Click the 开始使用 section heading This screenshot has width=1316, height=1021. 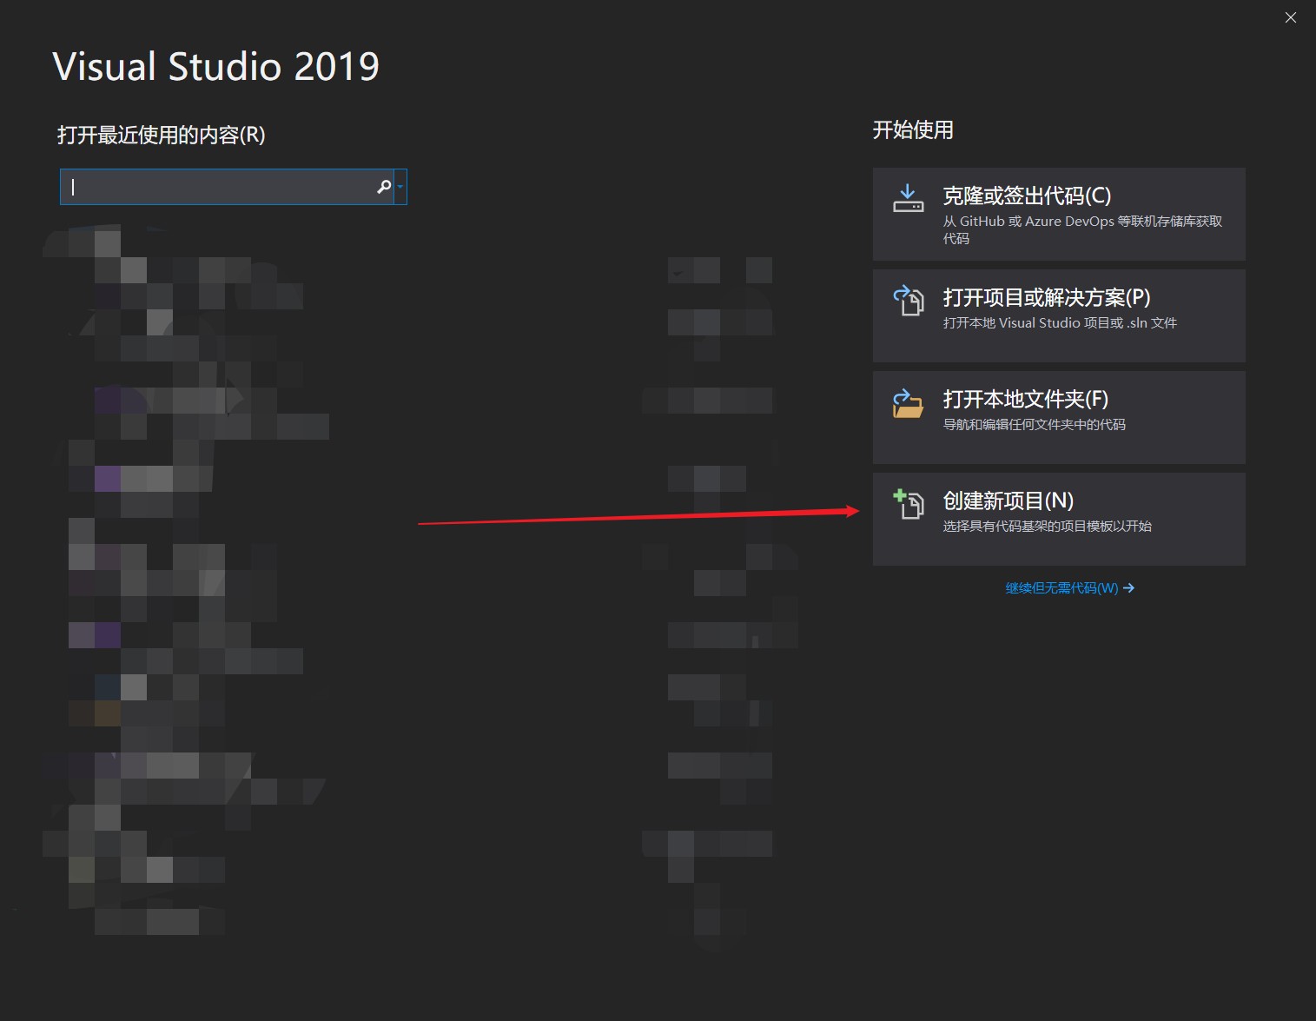(x=913, y=130)
